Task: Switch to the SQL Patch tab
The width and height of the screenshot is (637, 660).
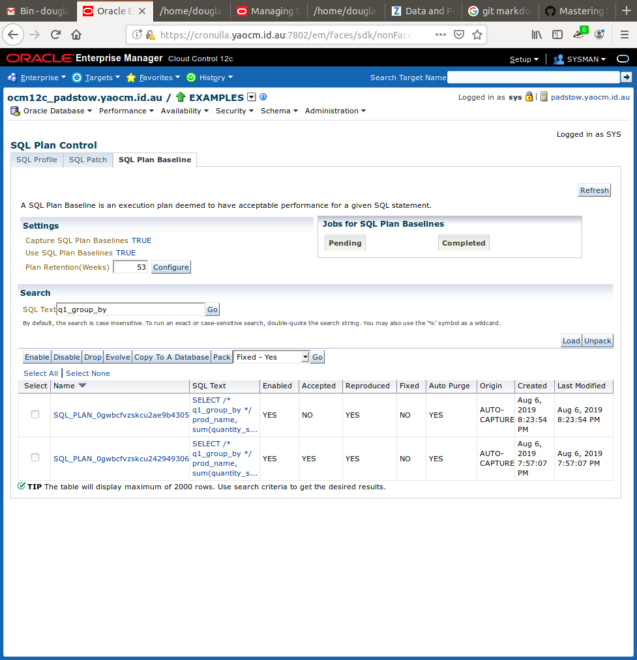Action: (88, 160)
